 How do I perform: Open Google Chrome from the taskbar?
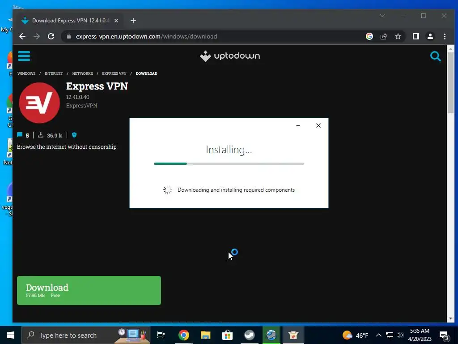pos(184,335)
